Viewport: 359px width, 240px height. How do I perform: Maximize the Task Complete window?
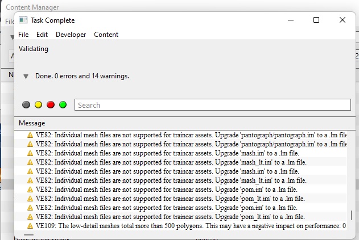coord(316,20)
